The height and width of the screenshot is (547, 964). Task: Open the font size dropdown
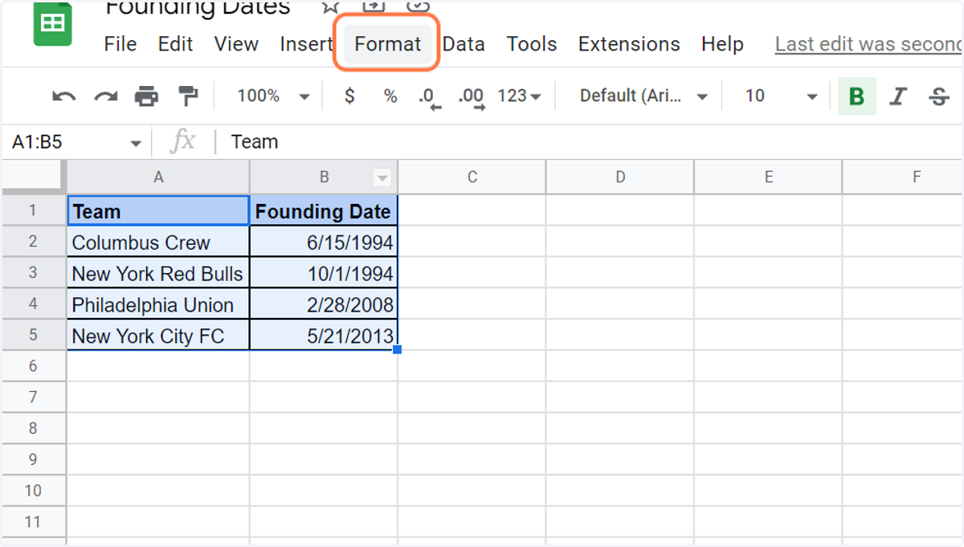coord(781,96)
